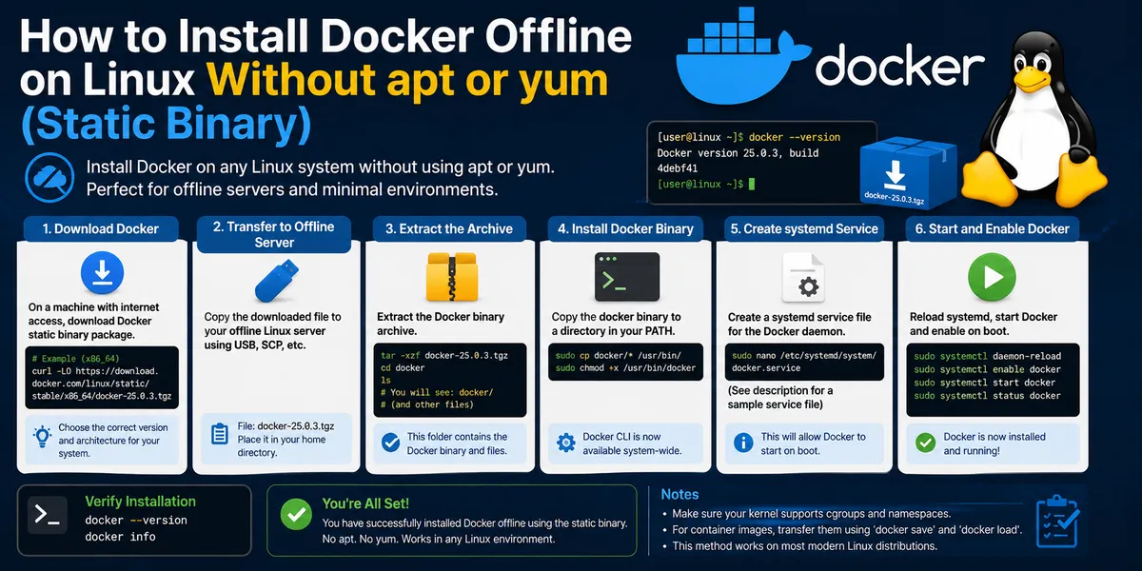
Task: Click the # You will see: docker/ comment
Action: tap(437, 392)
